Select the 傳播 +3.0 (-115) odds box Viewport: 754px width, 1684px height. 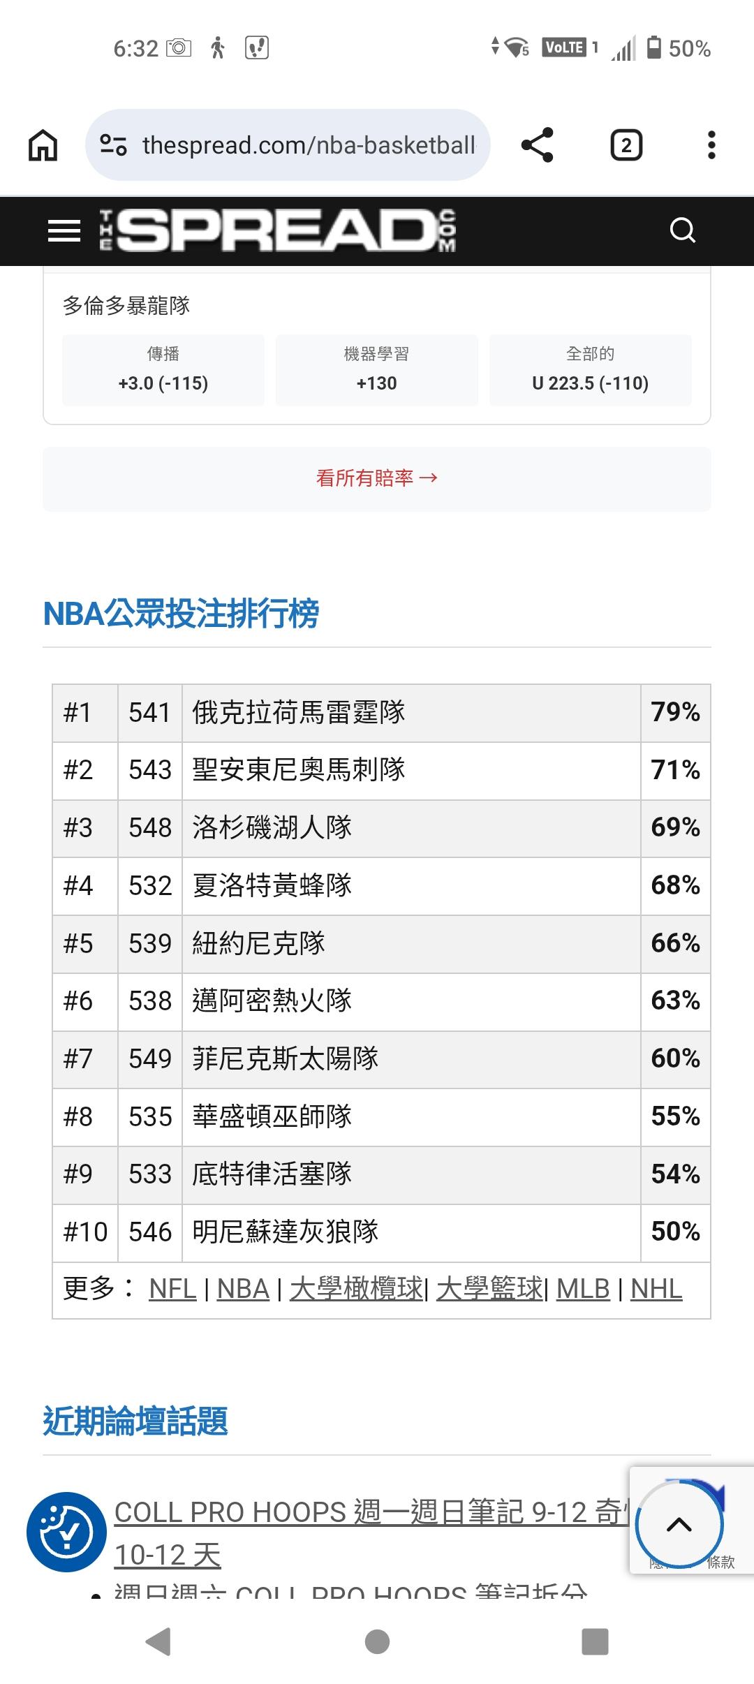(x=163, y=370)
